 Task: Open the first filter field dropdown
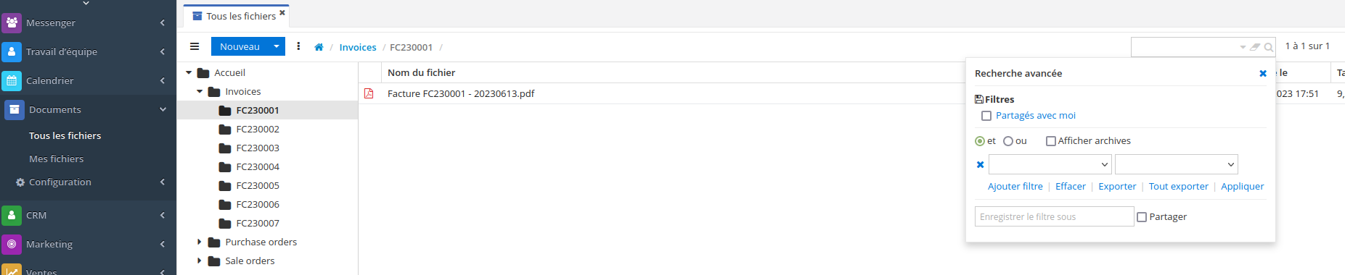coord(1050,164)
